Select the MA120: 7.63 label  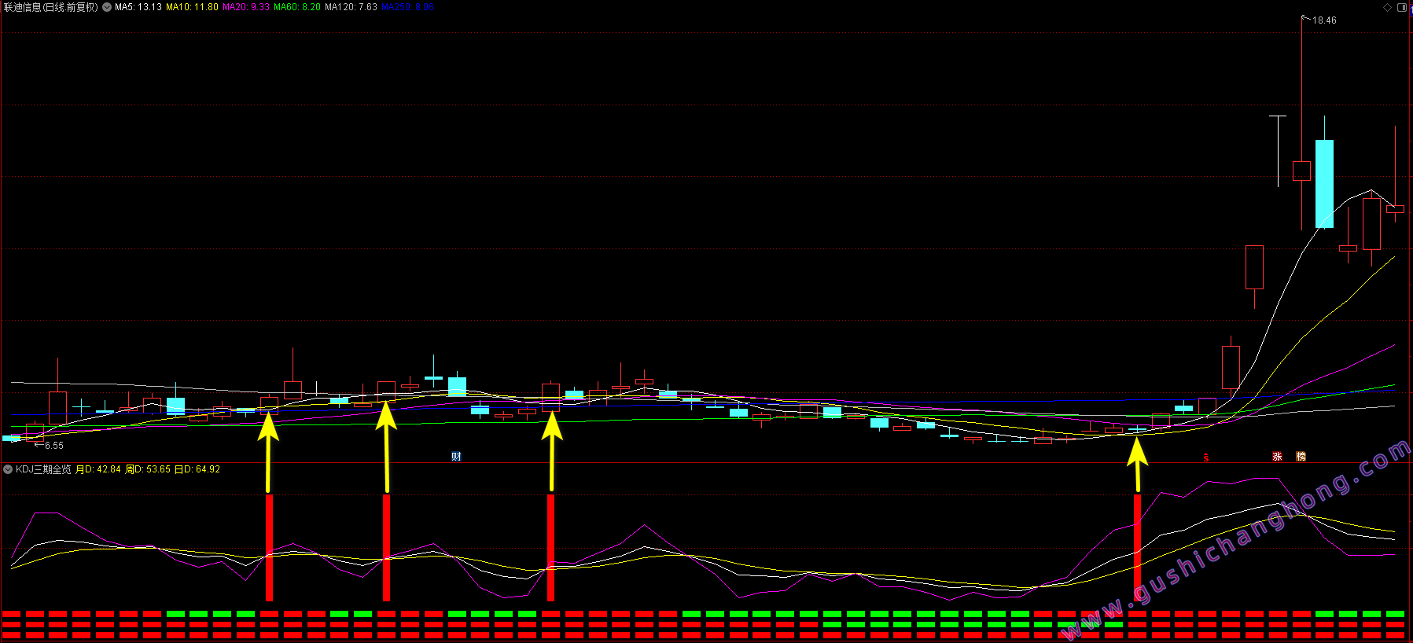[351, 7]
